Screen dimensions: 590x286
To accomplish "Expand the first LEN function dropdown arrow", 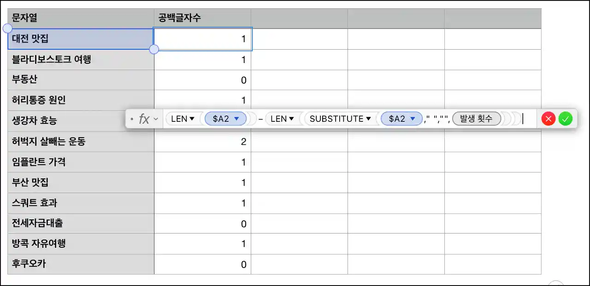I will [x=192, y=119].
